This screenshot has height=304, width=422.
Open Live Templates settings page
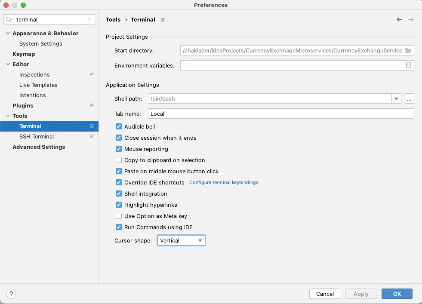point(38,85)
